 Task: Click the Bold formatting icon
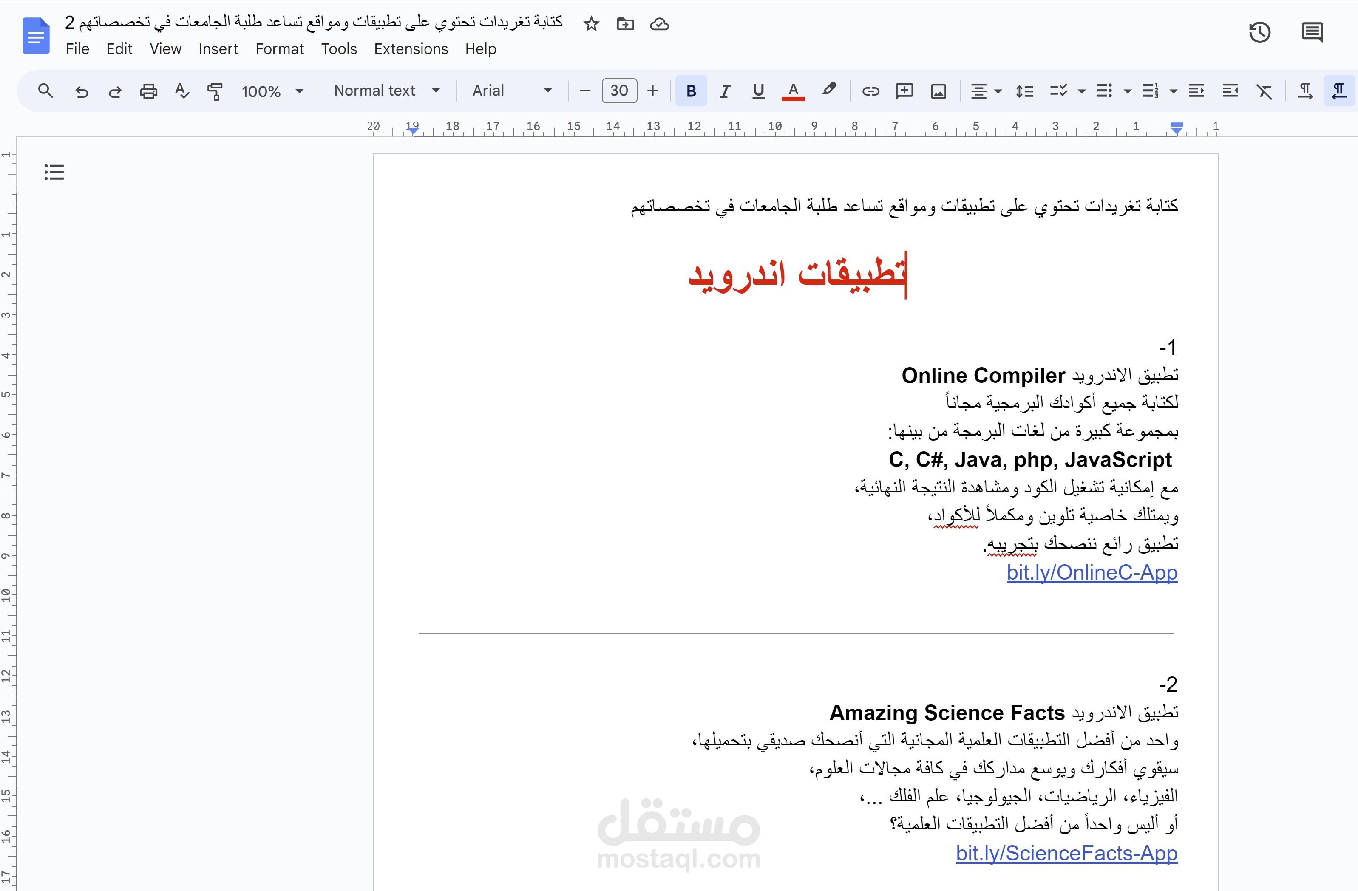pyautogui.click(x=690, y=91)
